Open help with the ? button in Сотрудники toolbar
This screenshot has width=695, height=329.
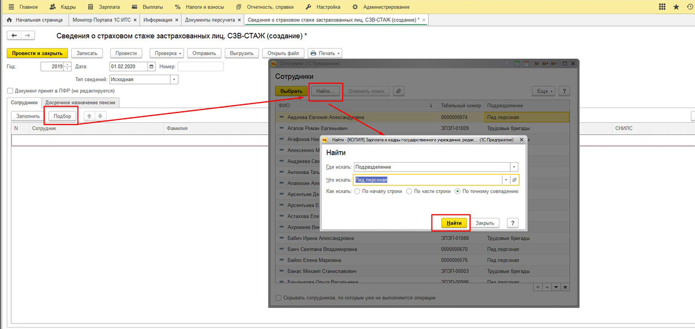564,91
